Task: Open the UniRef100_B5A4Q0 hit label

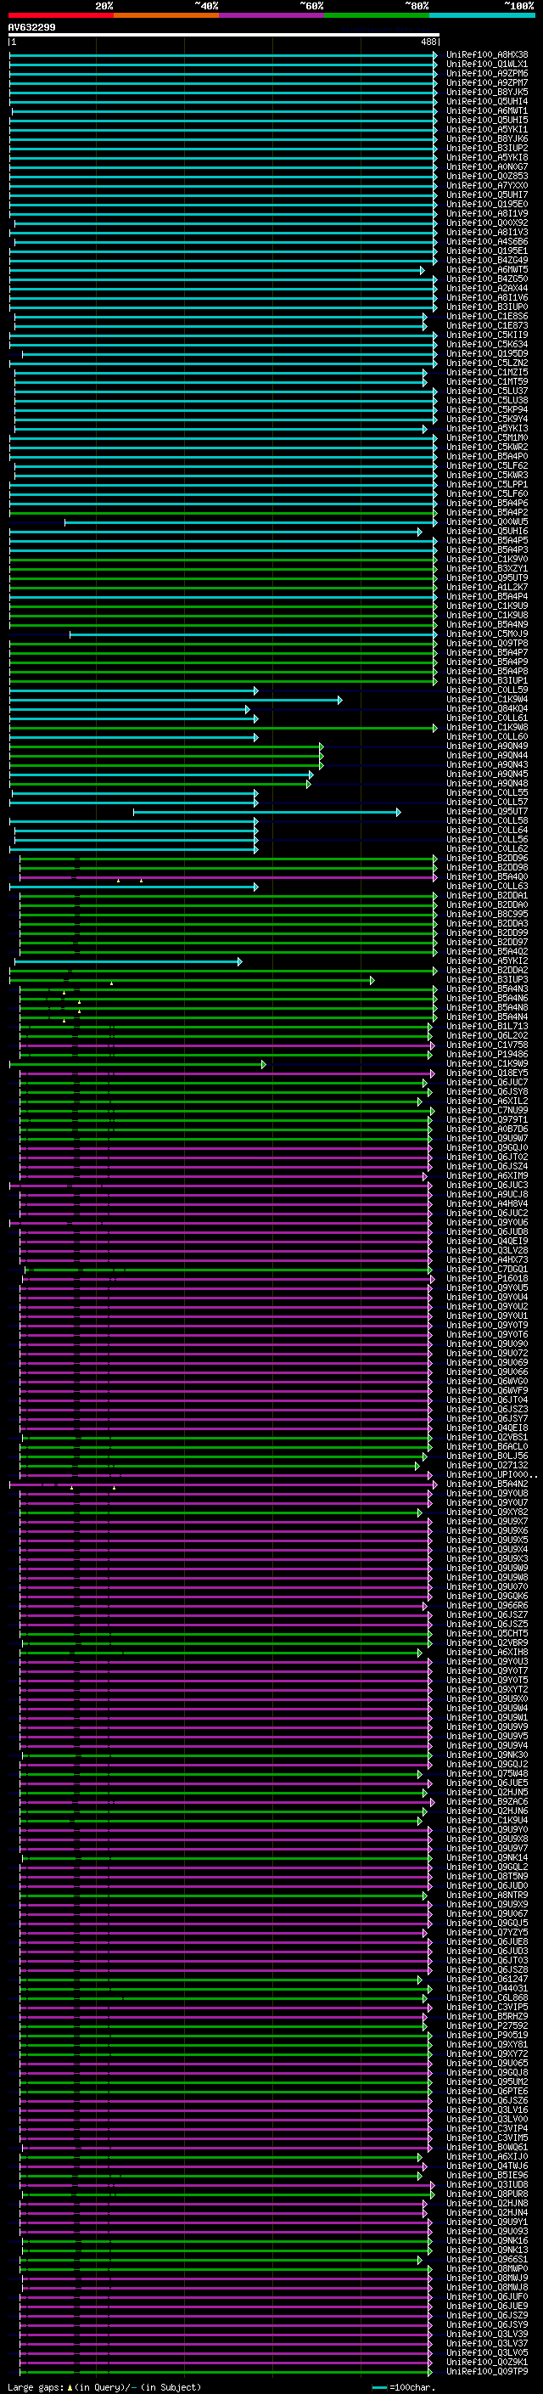Action: (486, 877)
